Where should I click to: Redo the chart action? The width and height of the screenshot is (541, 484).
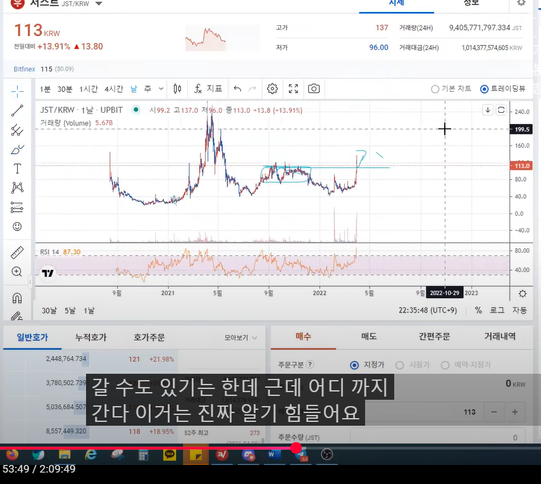click(x=252, y=89)
